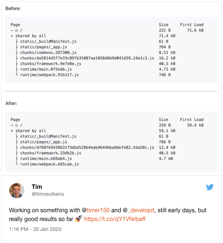223x243 pixels.
Task: Select runtime/webpack.91b117.js line
Action: [x=50, y=75]
